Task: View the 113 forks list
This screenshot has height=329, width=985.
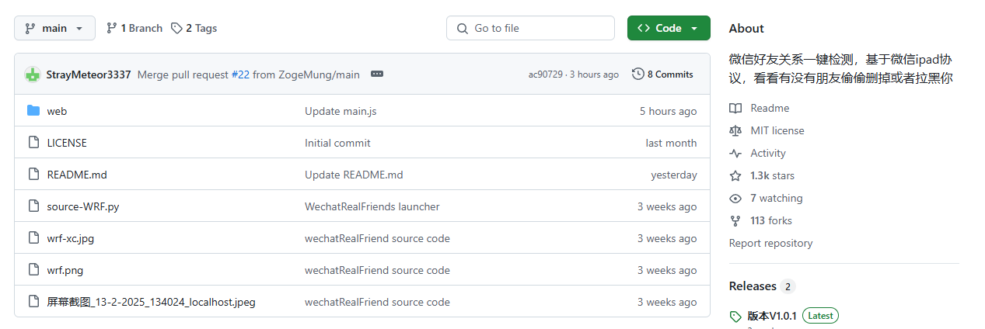Action: click(770, 220)
